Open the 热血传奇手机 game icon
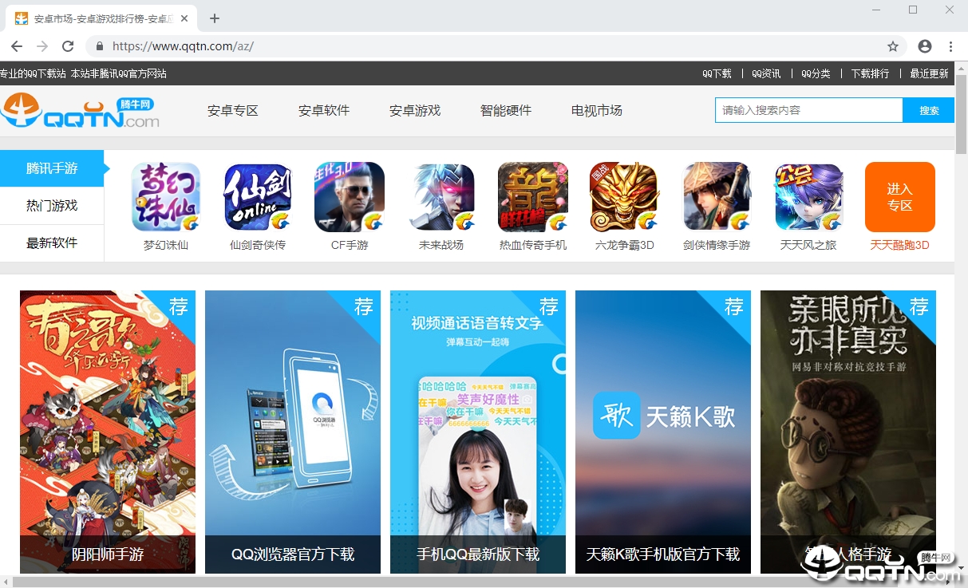Viewport: 968px width, 588px height. (x=533, y=197)
